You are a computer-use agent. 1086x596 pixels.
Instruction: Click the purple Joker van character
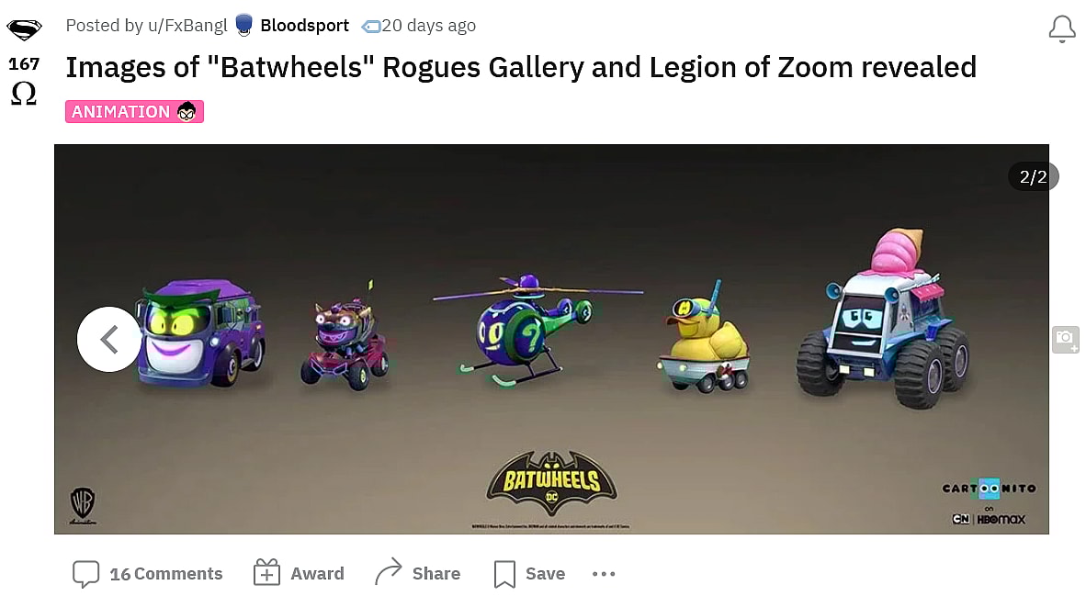tap(200, 333)
